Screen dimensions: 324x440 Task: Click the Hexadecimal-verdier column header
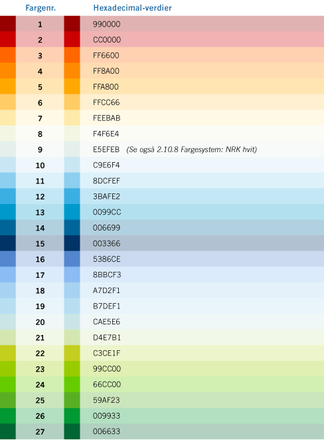coord(132,8)
